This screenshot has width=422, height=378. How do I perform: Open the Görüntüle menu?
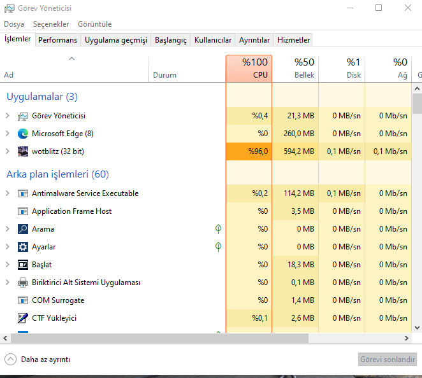click(x=95, y=24)
